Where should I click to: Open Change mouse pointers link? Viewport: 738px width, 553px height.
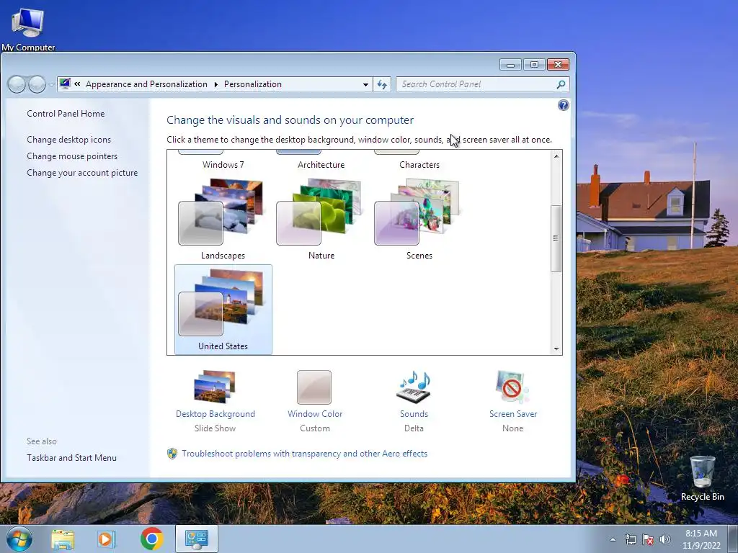click(72, 156)
